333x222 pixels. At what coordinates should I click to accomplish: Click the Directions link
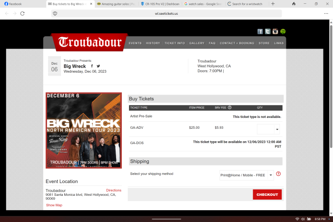pos(114,190)
